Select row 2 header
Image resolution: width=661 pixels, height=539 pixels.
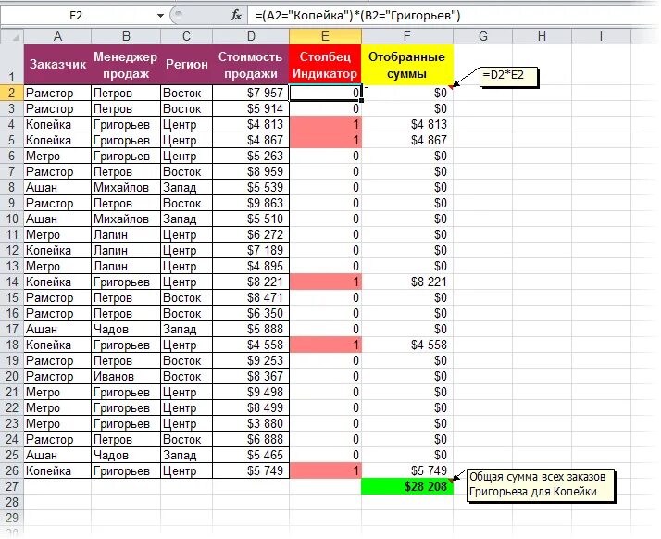(x=12, y=93)
